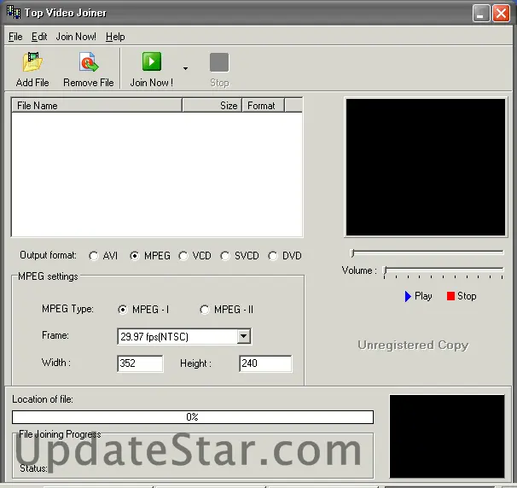Image resolution: width=517 pixels, height=488 pixels.
Task: Close the Top Video Joiner window
Action: click(x=501, y=14)
